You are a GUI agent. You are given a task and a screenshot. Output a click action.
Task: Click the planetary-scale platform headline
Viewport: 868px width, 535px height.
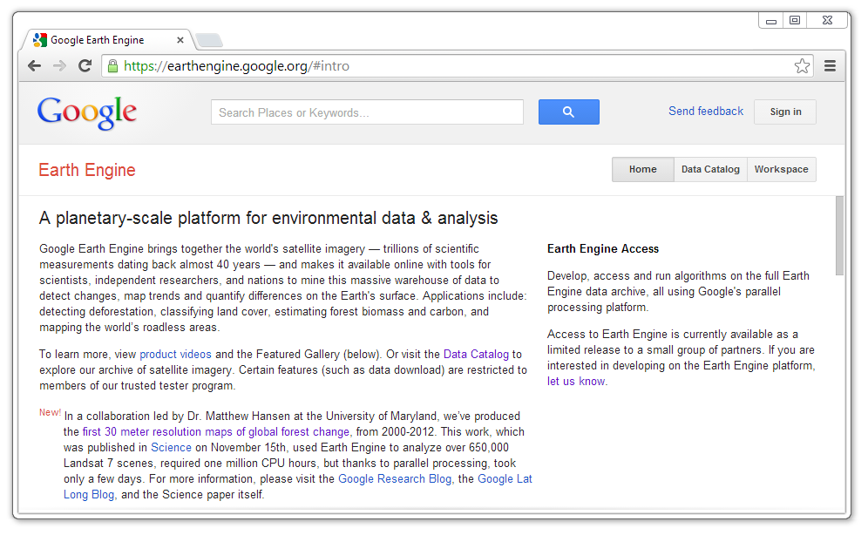point(268,218)
